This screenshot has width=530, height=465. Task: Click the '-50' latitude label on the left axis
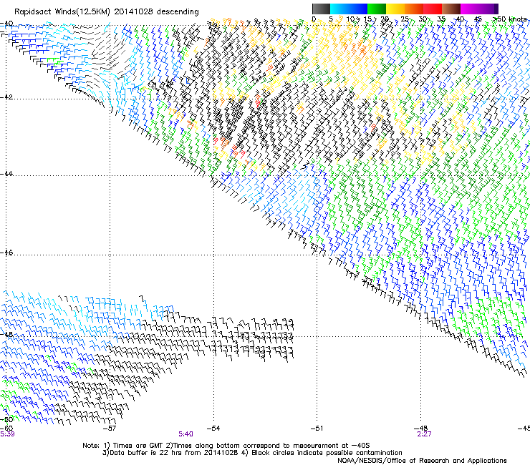(6, 419)
